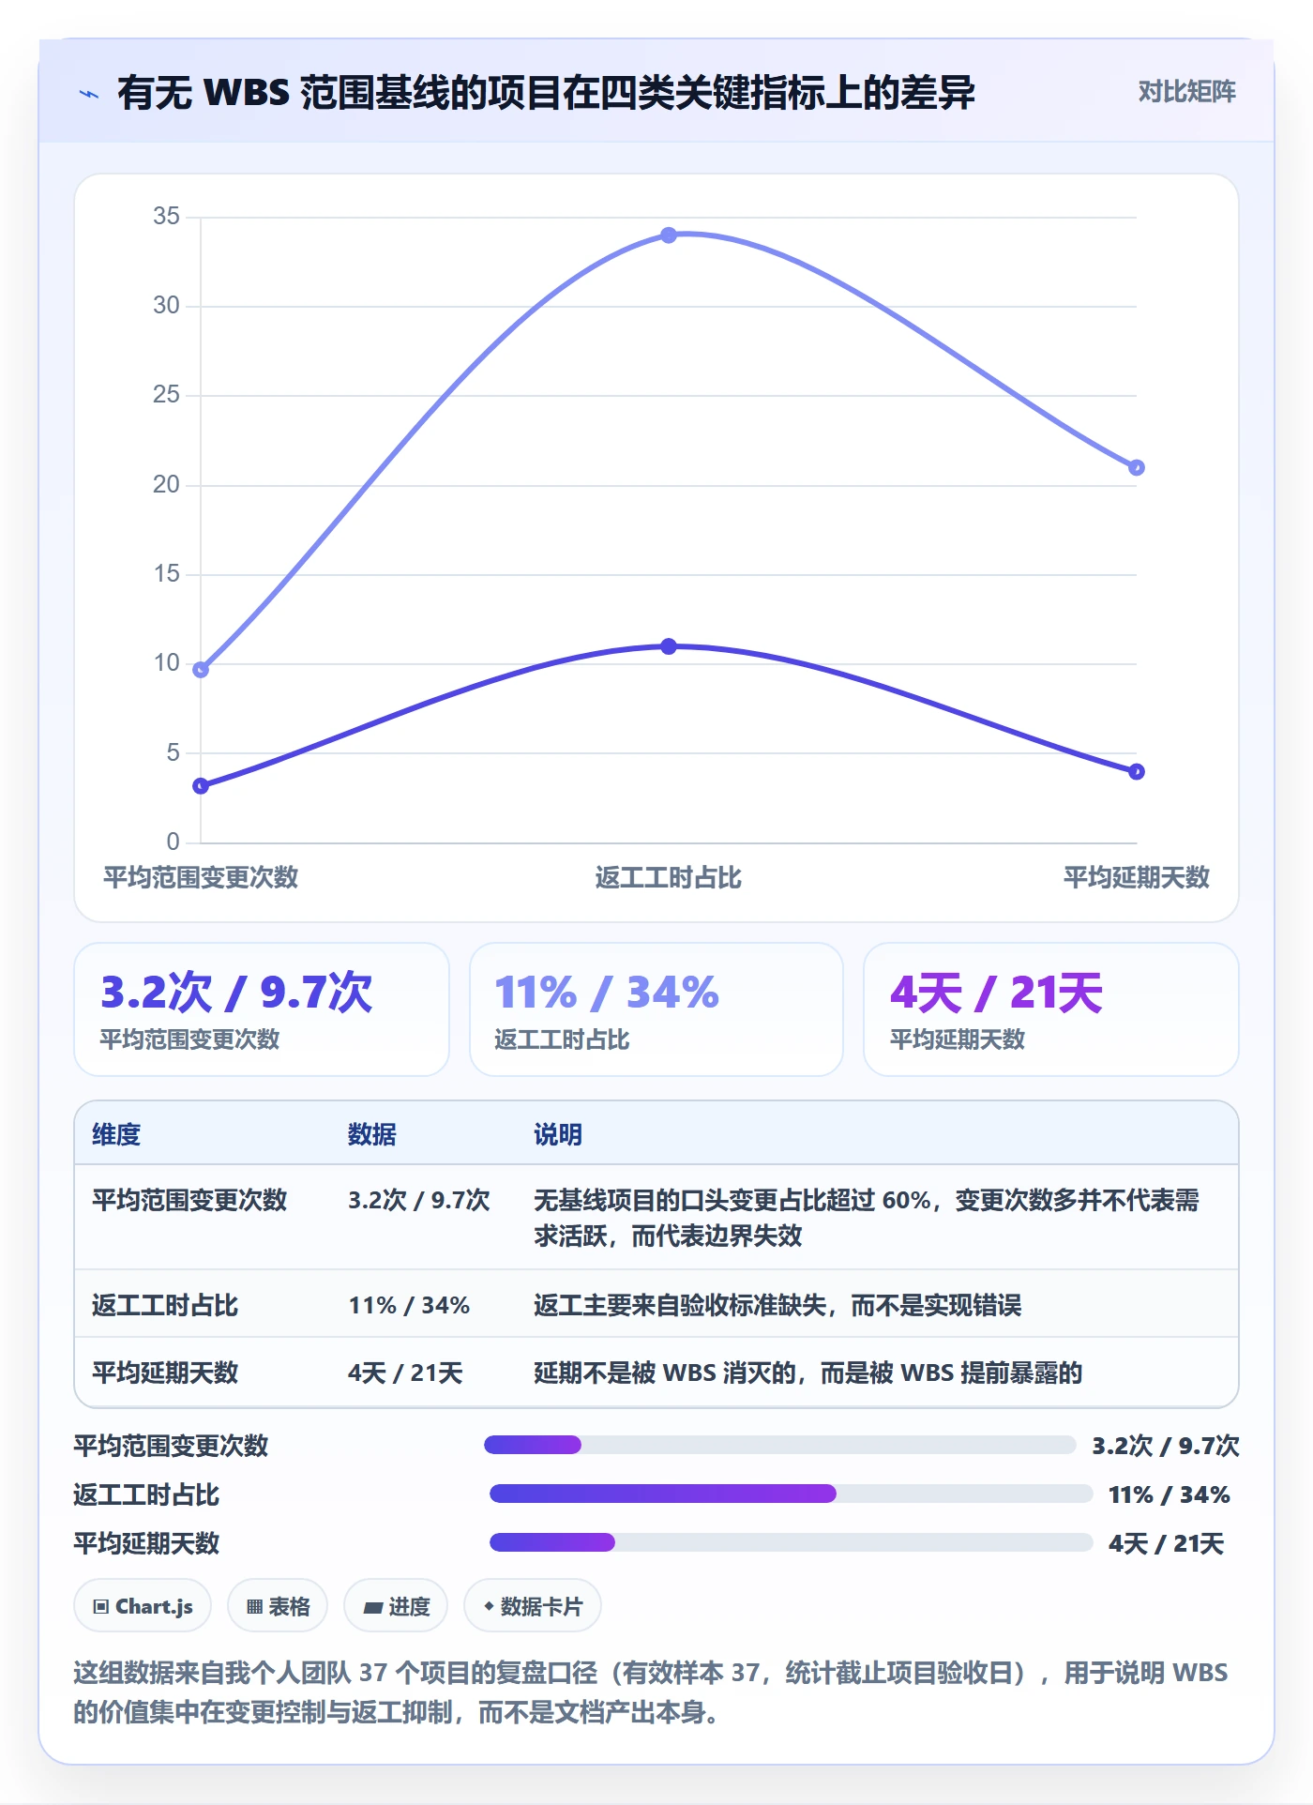Click the 11% / 34% stat card value
Viewport: 1313px width, 1805px height.
click(x=607, y=993)
